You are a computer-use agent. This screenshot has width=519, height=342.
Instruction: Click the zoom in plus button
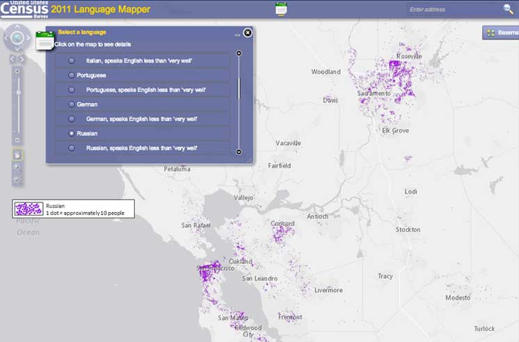click(17, 71)
